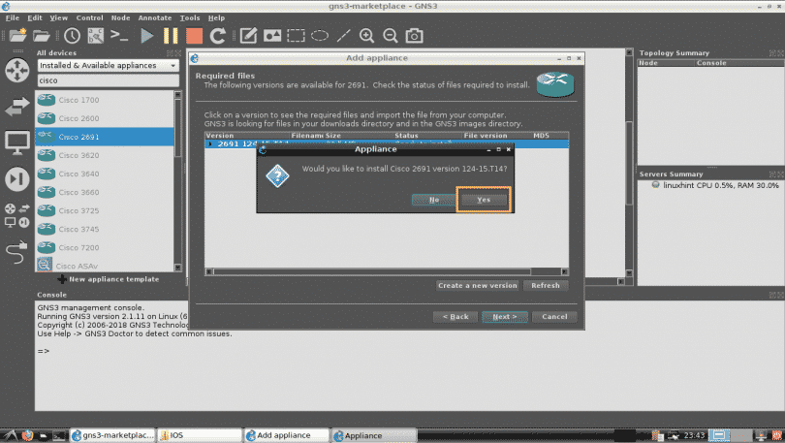Toggle show interface labels icon
Viewport: 785px width, 443px height.
tap(96, 36)
